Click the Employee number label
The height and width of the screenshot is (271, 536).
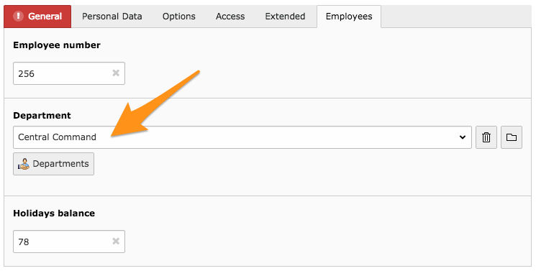tap(57, 45)
